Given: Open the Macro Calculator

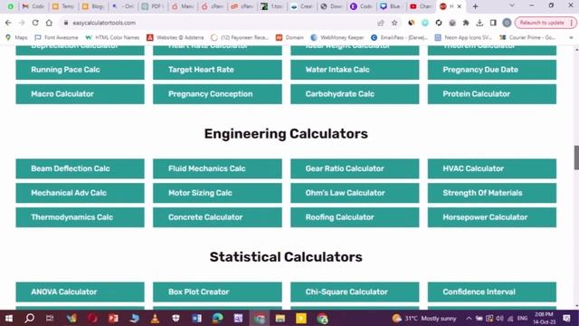Looking at the screenshot, I should coord(81,94).
